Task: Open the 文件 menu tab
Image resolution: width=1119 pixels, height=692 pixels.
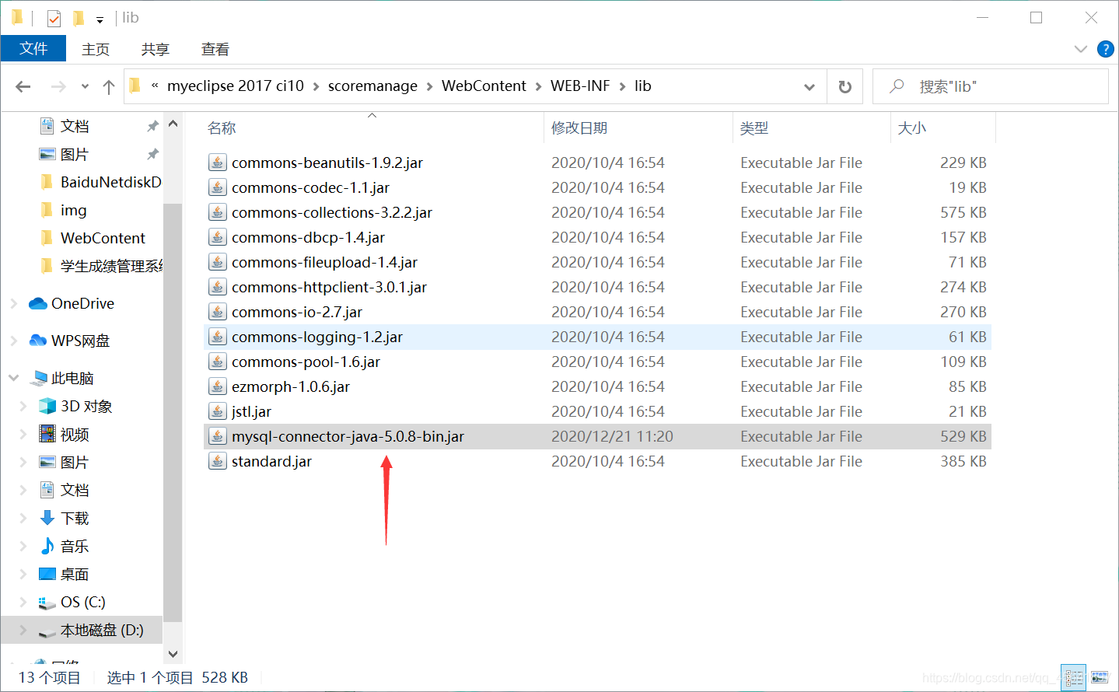Action: (33, 48)
